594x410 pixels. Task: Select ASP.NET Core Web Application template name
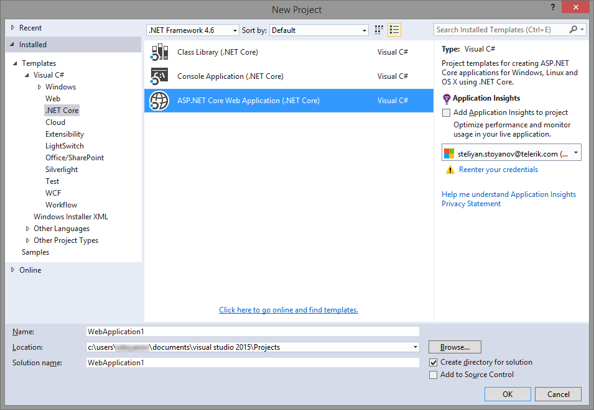point(249,101)
